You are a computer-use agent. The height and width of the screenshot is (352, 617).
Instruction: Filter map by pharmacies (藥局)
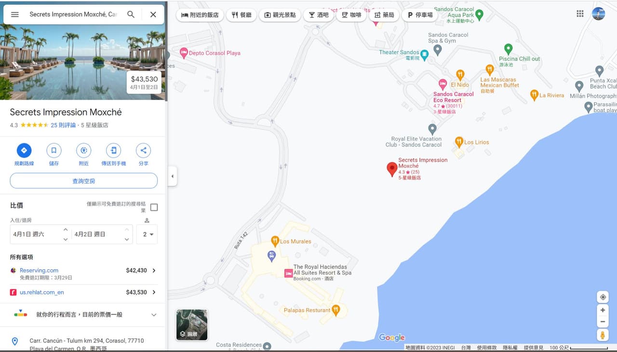tap(384, 15)
